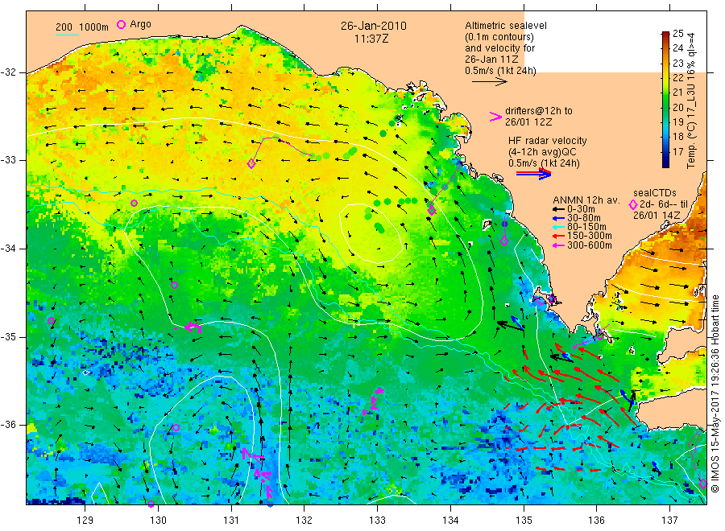Click the '1000m' isobath legend label
725x531 pixels.
click(x=94, y=27)
